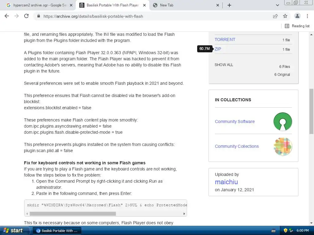Click the page scroll-up arrow
Viewport: 314px width, 235px height.
312,35
